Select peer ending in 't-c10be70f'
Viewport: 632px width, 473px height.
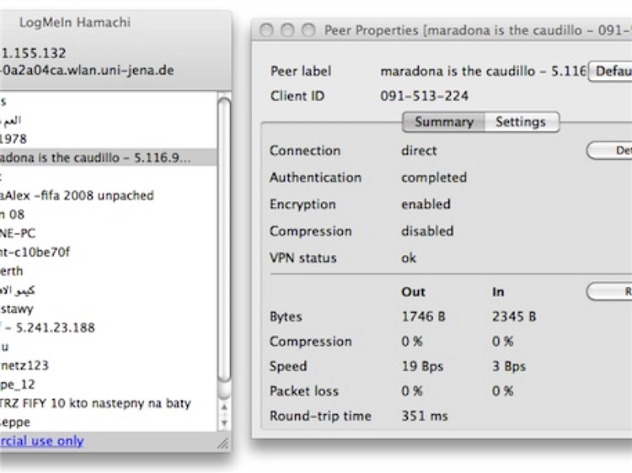108,252
